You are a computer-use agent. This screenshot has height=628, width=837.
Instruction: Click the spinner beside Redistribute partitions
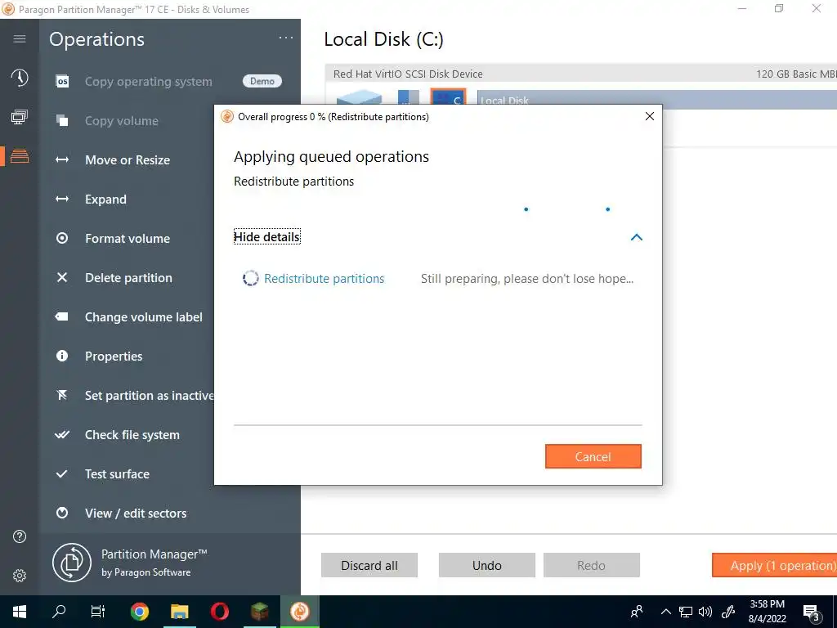pyautogui.click(x=250, y=278)
